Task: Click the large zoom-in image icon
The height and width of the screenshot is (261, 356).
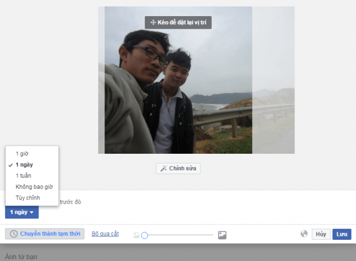Action: point(222,235)
